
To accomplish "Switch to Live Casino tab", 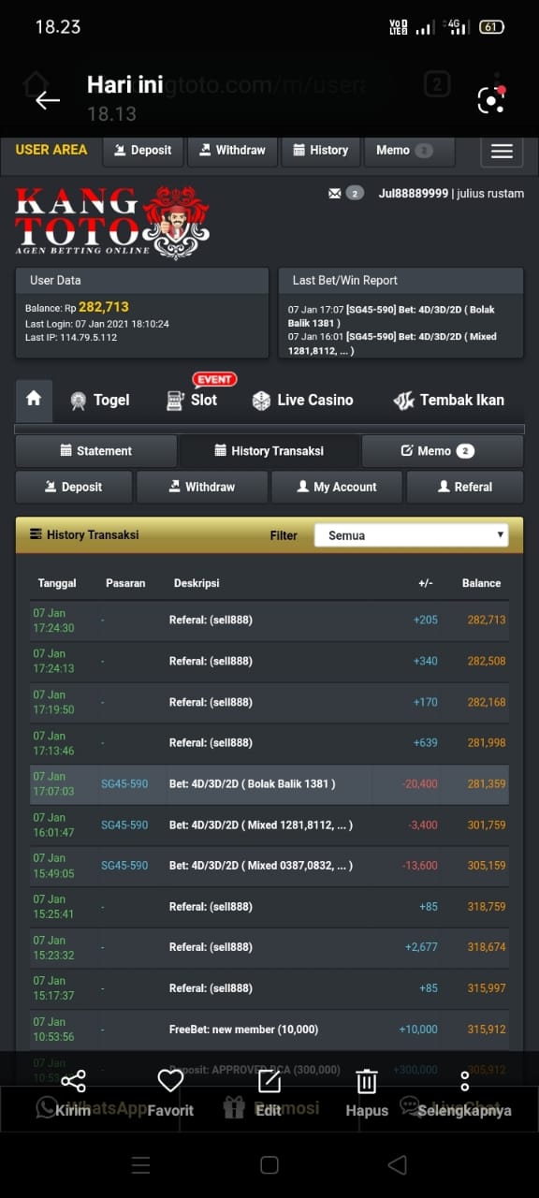I will (x=302, y=401).
